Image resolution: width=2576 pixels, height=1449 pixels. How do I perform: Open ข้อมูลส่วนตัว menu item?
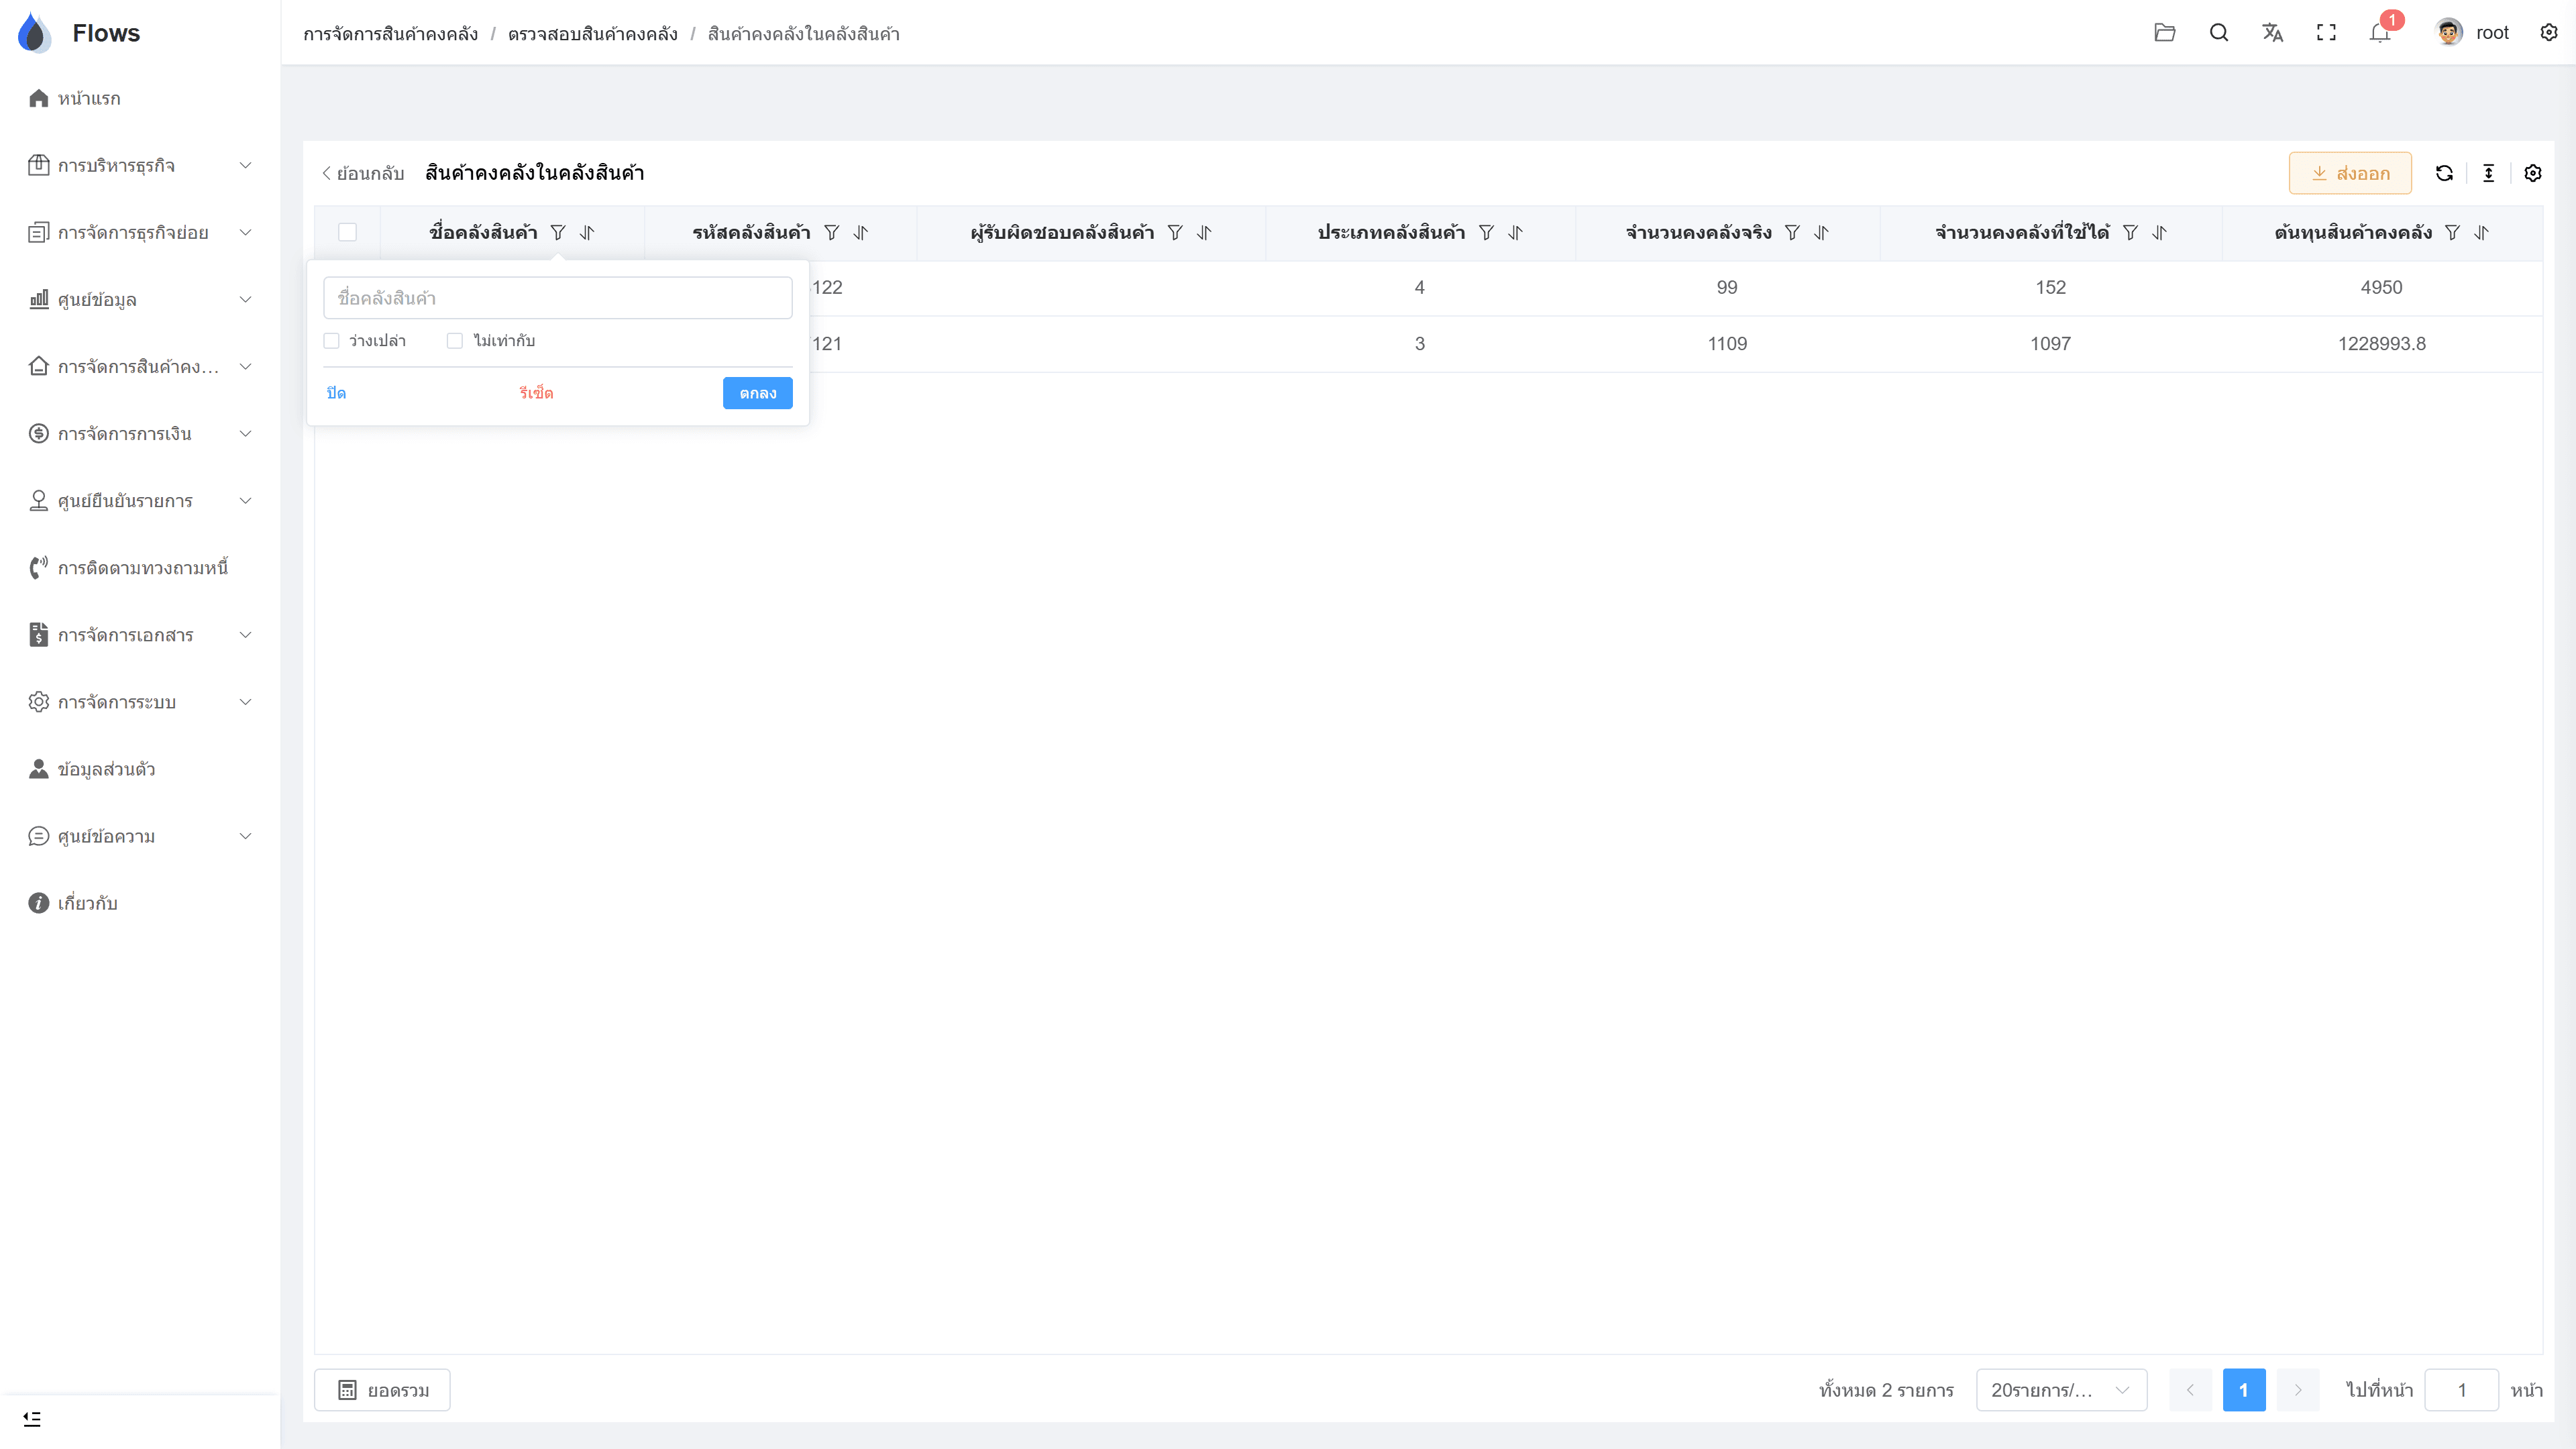pos(140,769)
